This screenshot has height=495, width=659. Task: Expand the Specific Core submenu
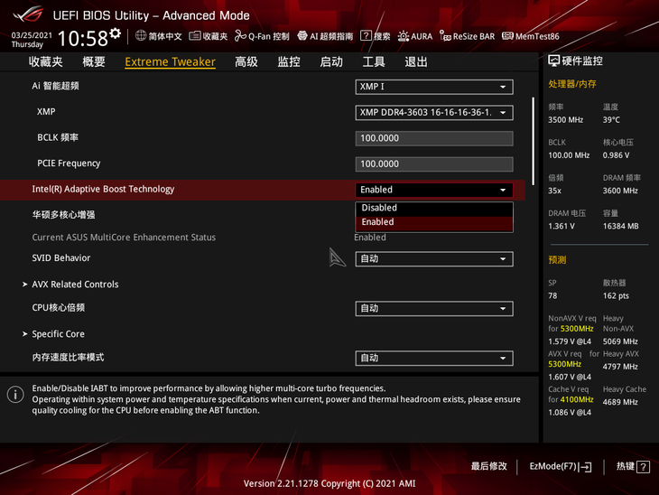(x=58, y=334)
